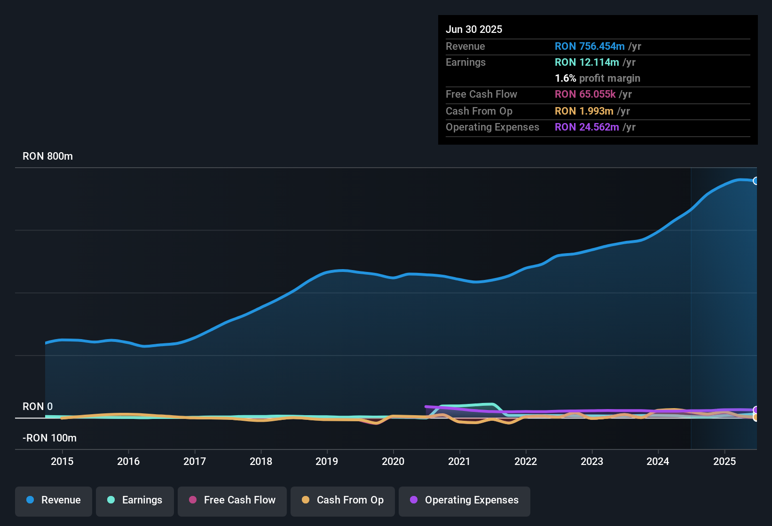772x526 pixels.
Task: Click the RON 800m y-axis label
Action: 47,156
